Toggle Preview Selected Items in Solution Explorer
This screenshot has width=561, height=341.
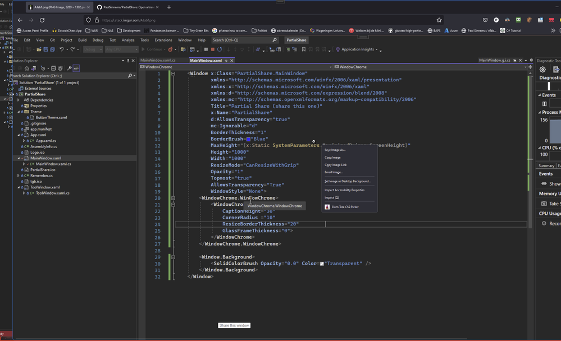(76, 68)
